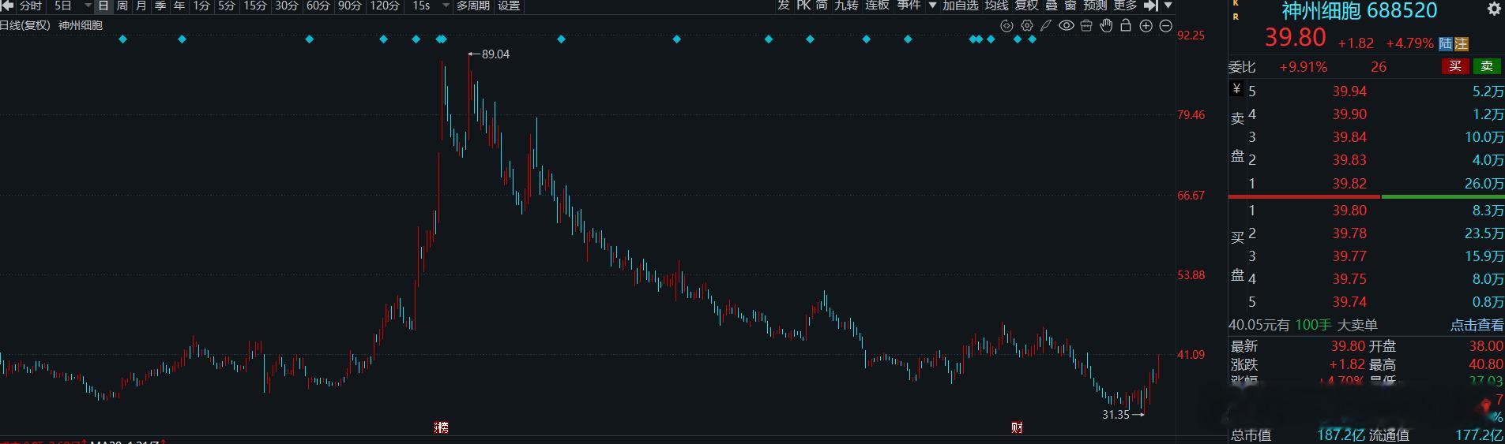Click the 发 toolbar item
This screenshot has width=1505, height=444.
pos(784,6)
